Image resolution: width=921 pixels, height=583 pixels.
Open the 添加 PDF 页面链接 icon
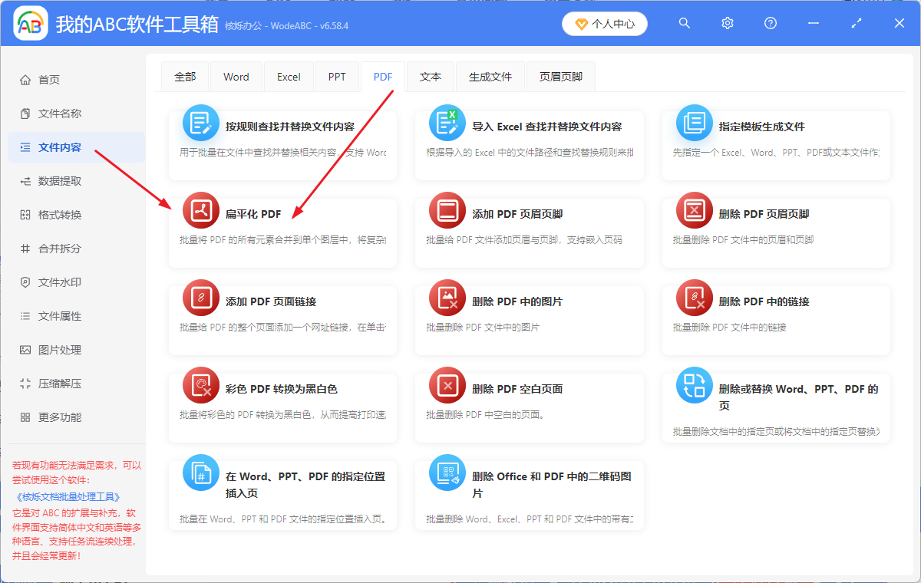click(200, 297)
